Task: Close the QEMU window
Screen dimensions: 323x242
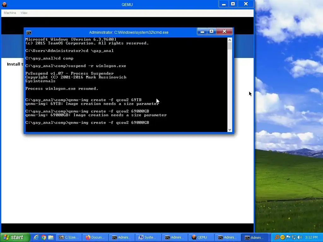Action: coord(246,4)
